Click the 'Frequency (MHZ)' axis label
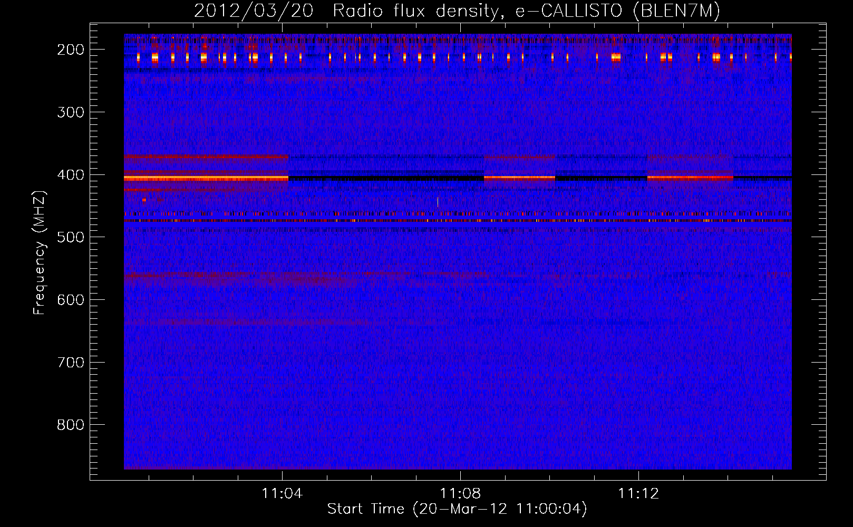Screen dimensions: 853x527 coord(40,252)
